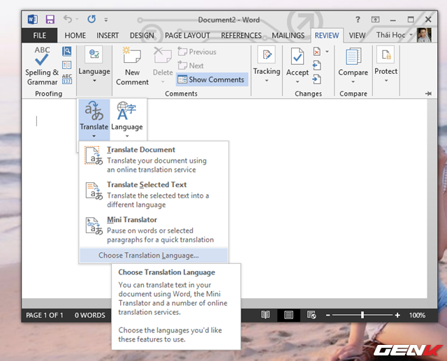This screenshot has width=447, height=361.
Task: Save the document with the floppy icon
Action: pyautogui.click(x=50, y=20)
